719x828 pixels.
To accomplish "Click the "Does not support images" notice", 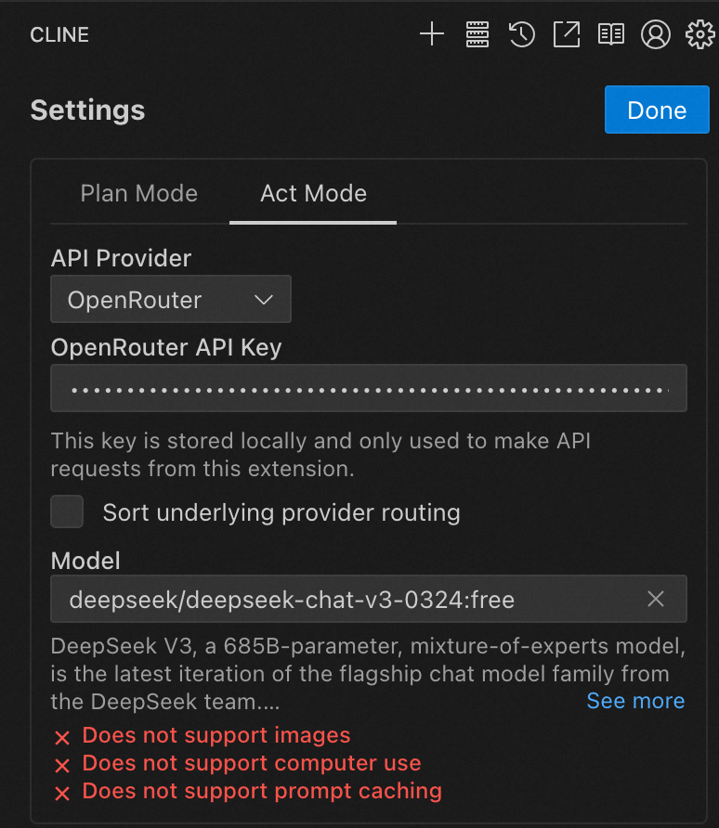I will coord(216,736).
